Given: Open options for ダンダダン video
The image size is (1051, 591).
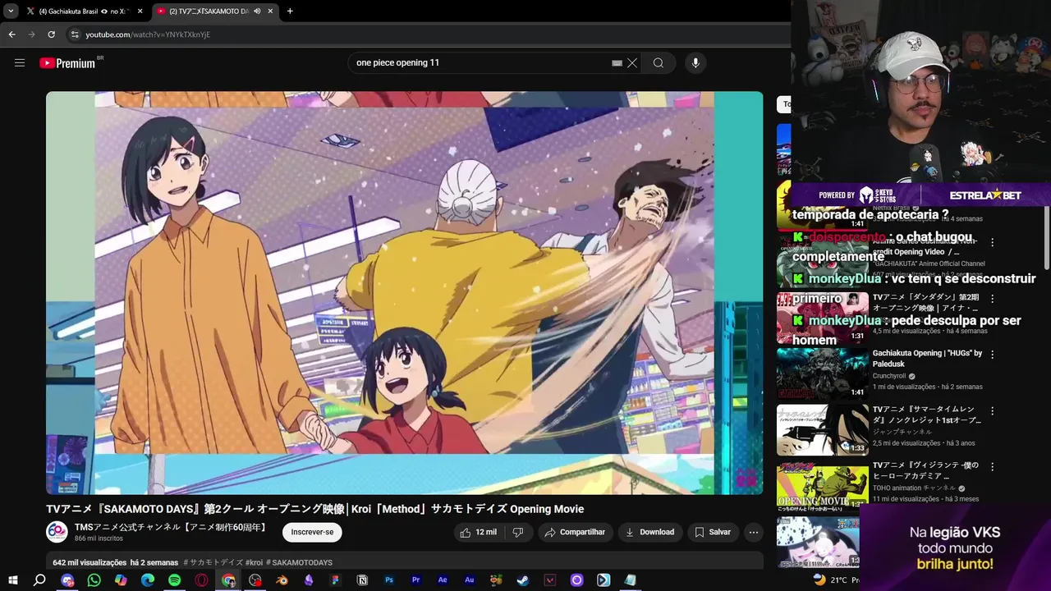Looking at the screenshot, I should [992, 299].
